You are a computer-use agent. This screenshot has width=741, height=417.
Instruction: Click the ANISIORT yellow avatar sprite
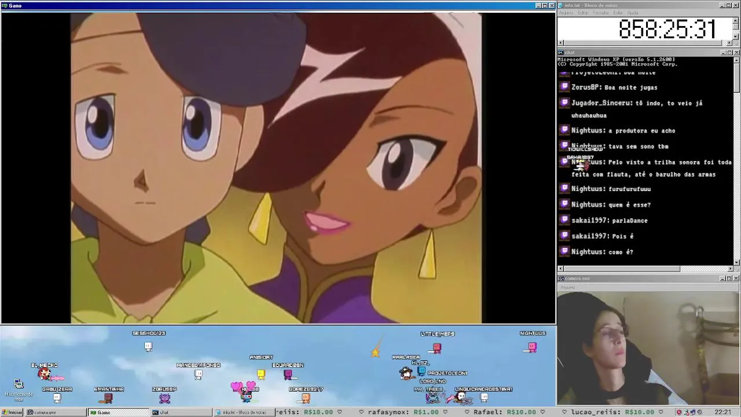(x=261, y=374)
